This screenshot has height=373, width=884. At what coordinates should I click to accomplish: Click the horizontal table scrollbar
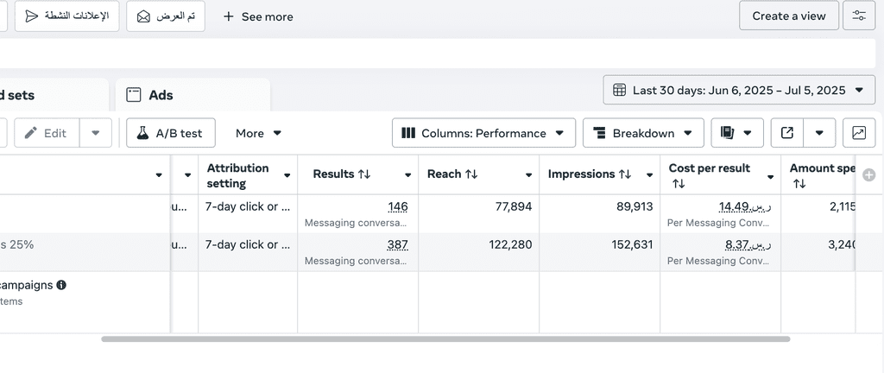pos(445,339)
